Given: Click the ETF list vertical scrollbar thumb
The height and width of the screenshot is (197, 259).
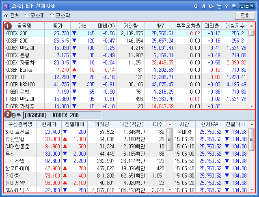Looking at the screenshot, I should [x=252, y=33].
